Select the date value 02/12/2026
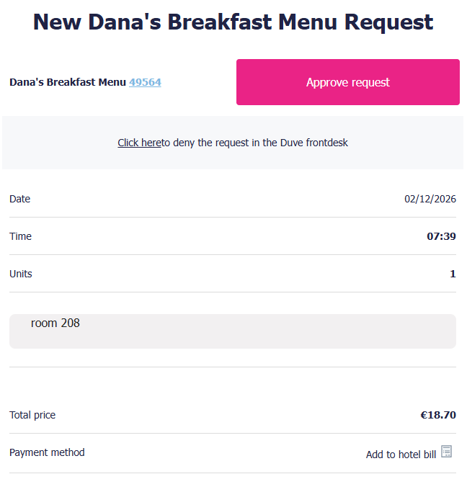 tap(430, 199)
